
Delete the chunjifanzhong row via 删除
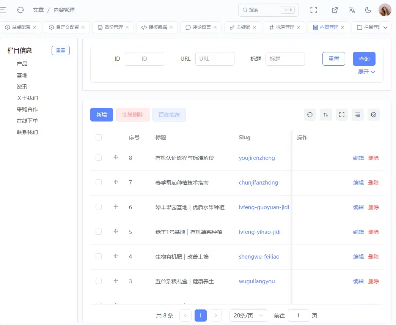374,183
